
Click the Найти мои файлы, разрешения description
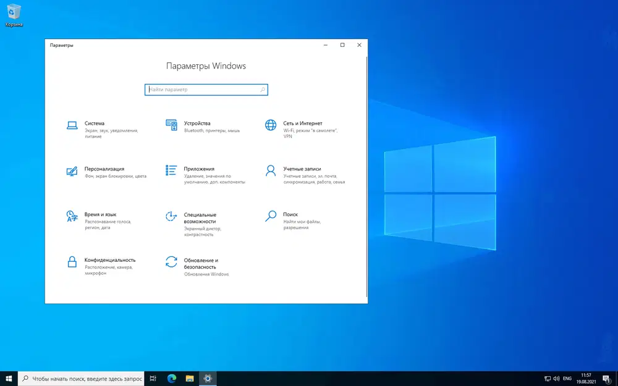302,225
